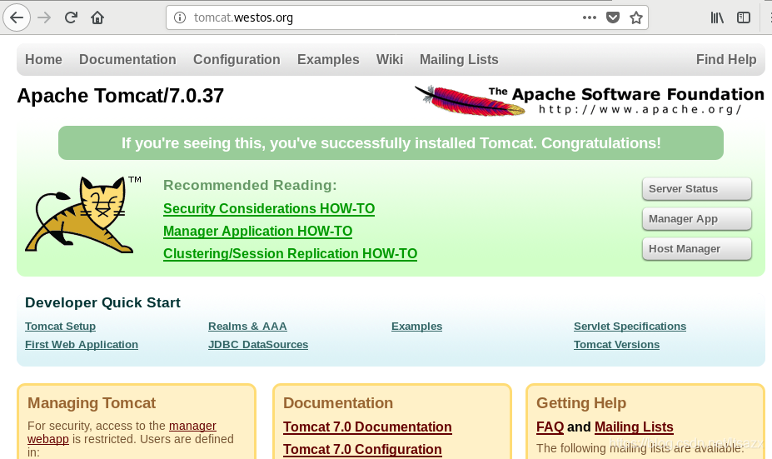This screenshot has width=772, height=459.
Task: Go to the browser home page icon
Action: click(97, 17)
